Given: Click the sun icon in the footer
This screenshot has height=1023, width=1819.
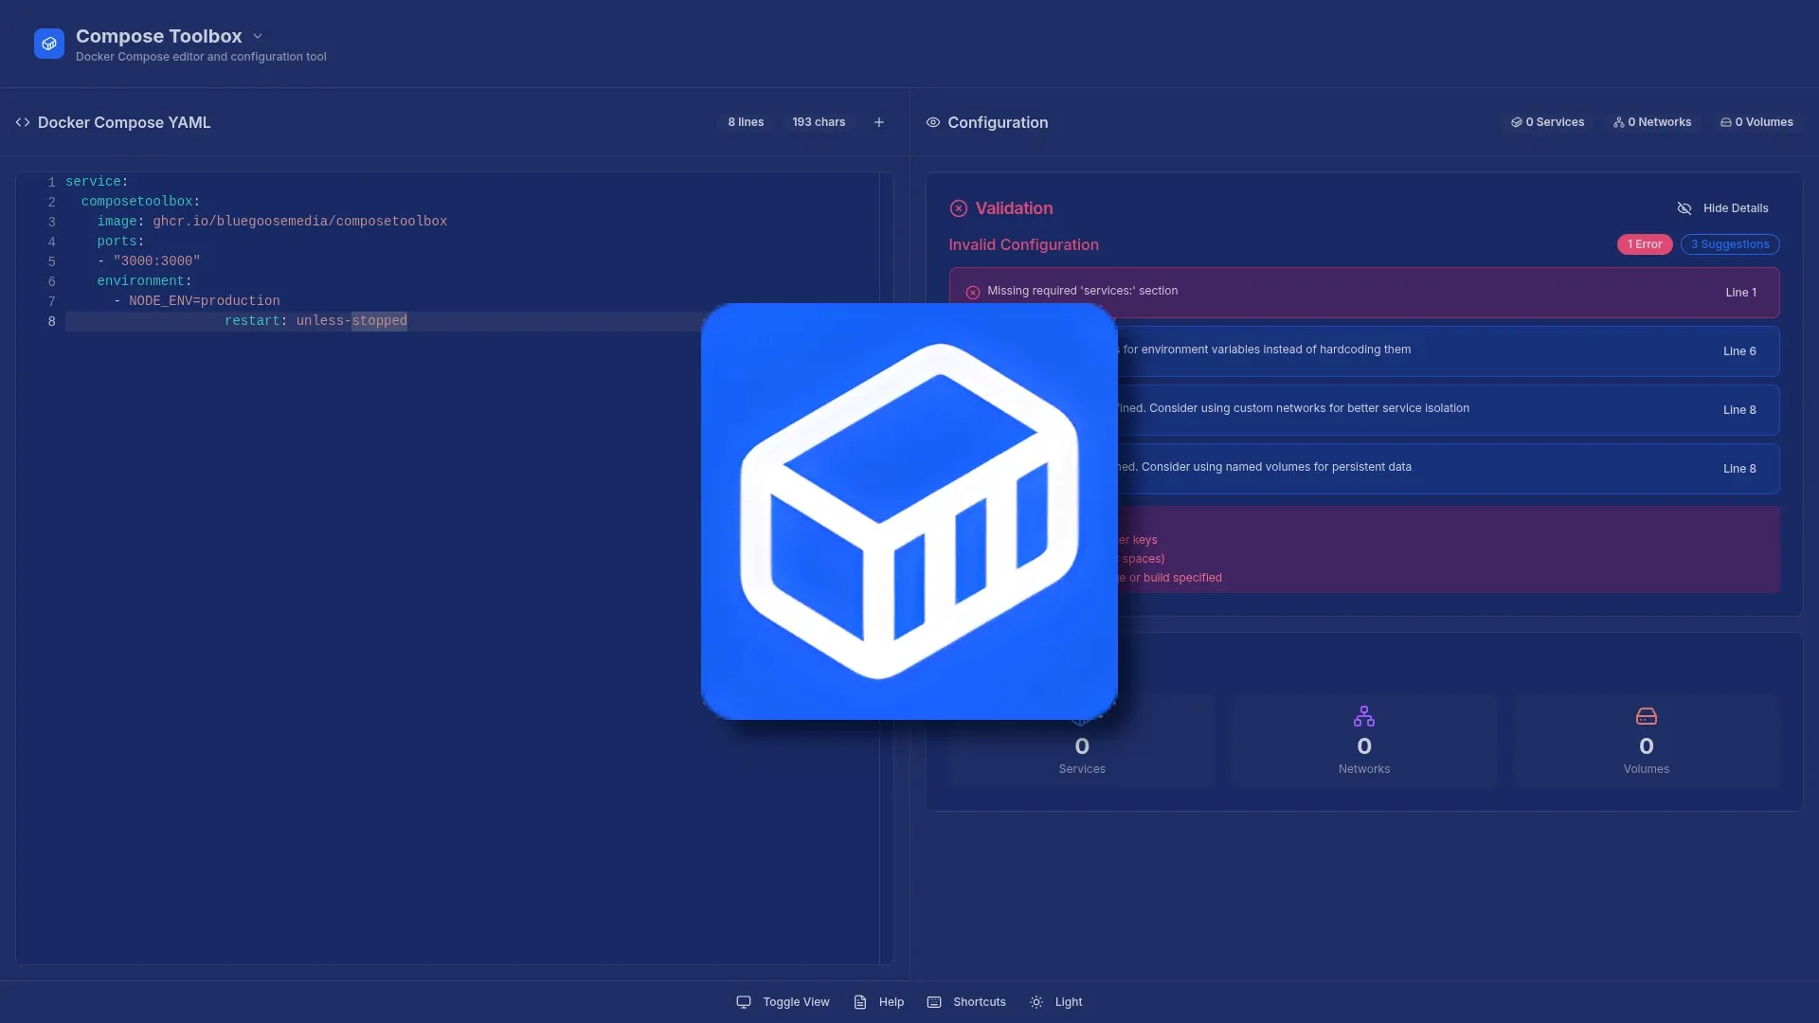Looking at the screenshot, I should coord(1036,1002).
